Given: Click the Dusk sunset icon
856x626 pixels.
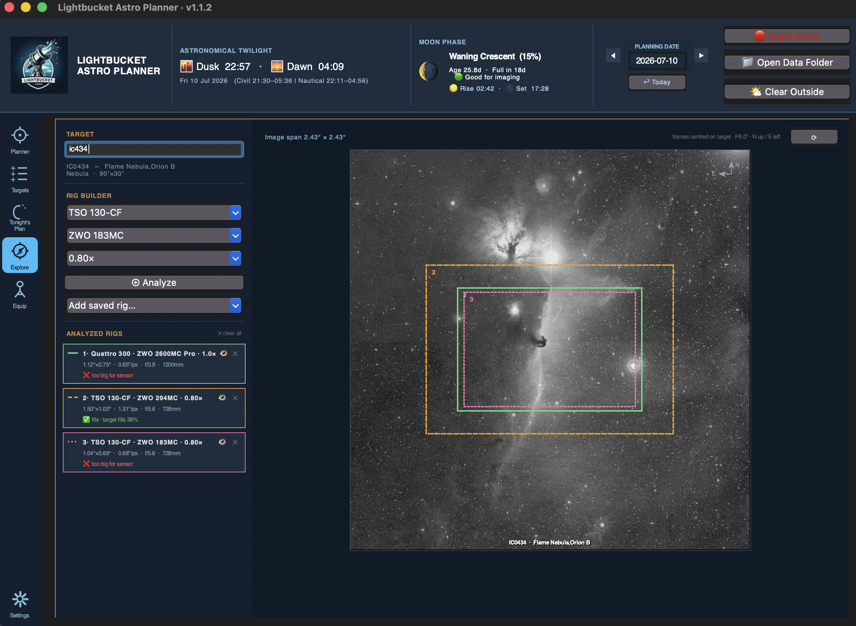Looking at the screenshot, I should 186,66.
